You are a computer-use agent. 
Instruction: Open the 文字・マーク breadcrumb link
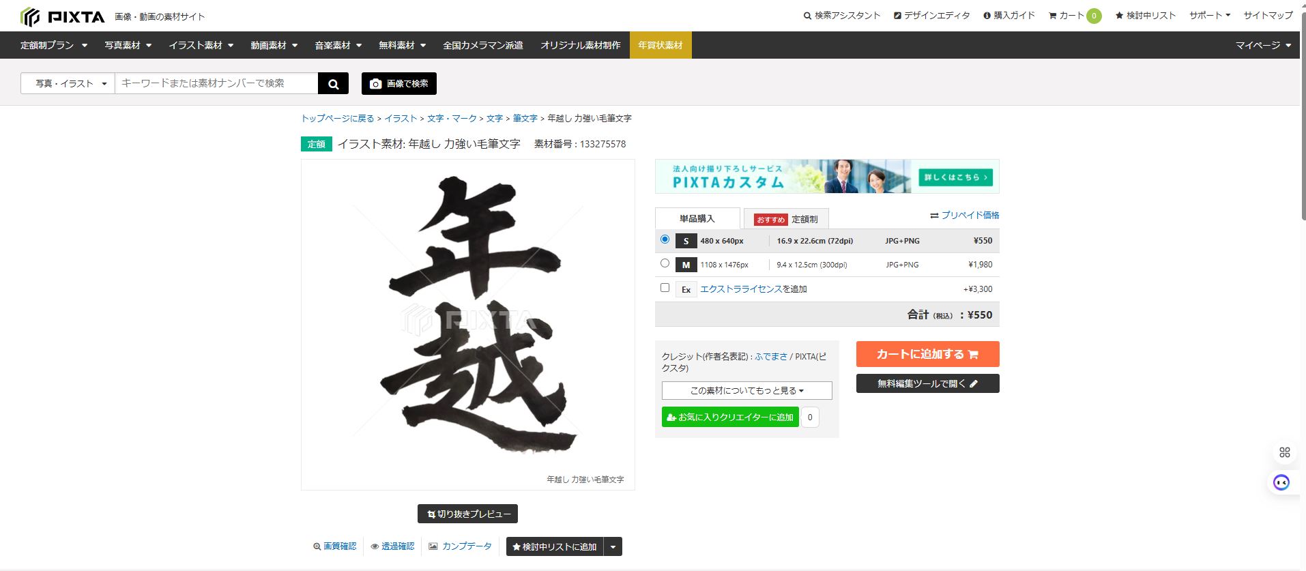click(452, 118)
